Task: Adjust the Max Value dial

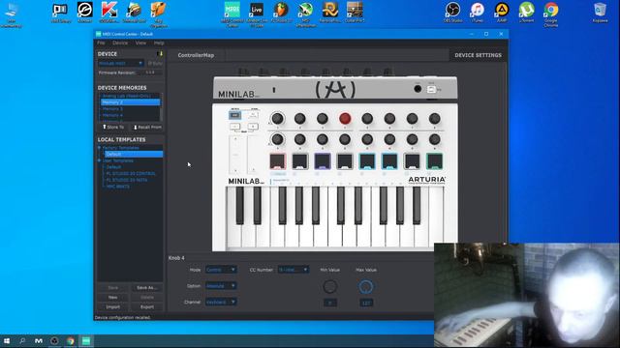Action: pyautogui.click(x=366, y=286)
